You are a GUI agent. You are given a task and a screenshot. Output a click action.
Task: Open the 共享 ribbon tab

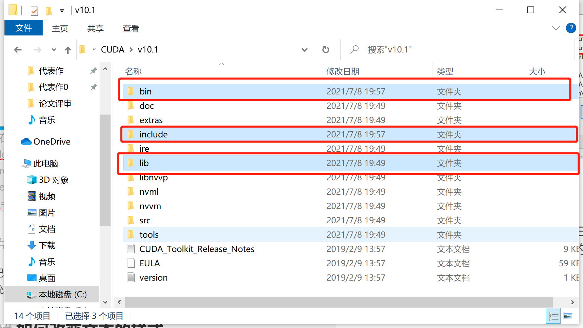point(96,28)
